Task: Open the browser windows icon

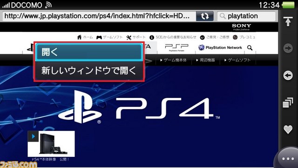Action: tap(288, 103)
